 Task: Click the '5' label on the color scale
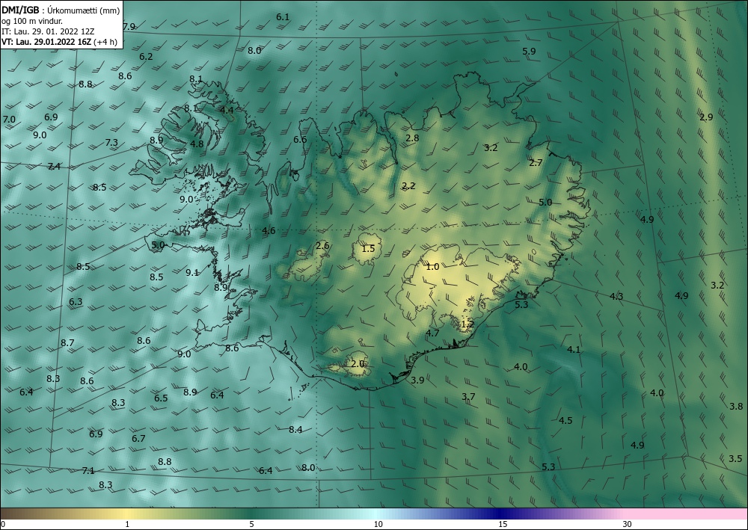(x=251, y=525)
